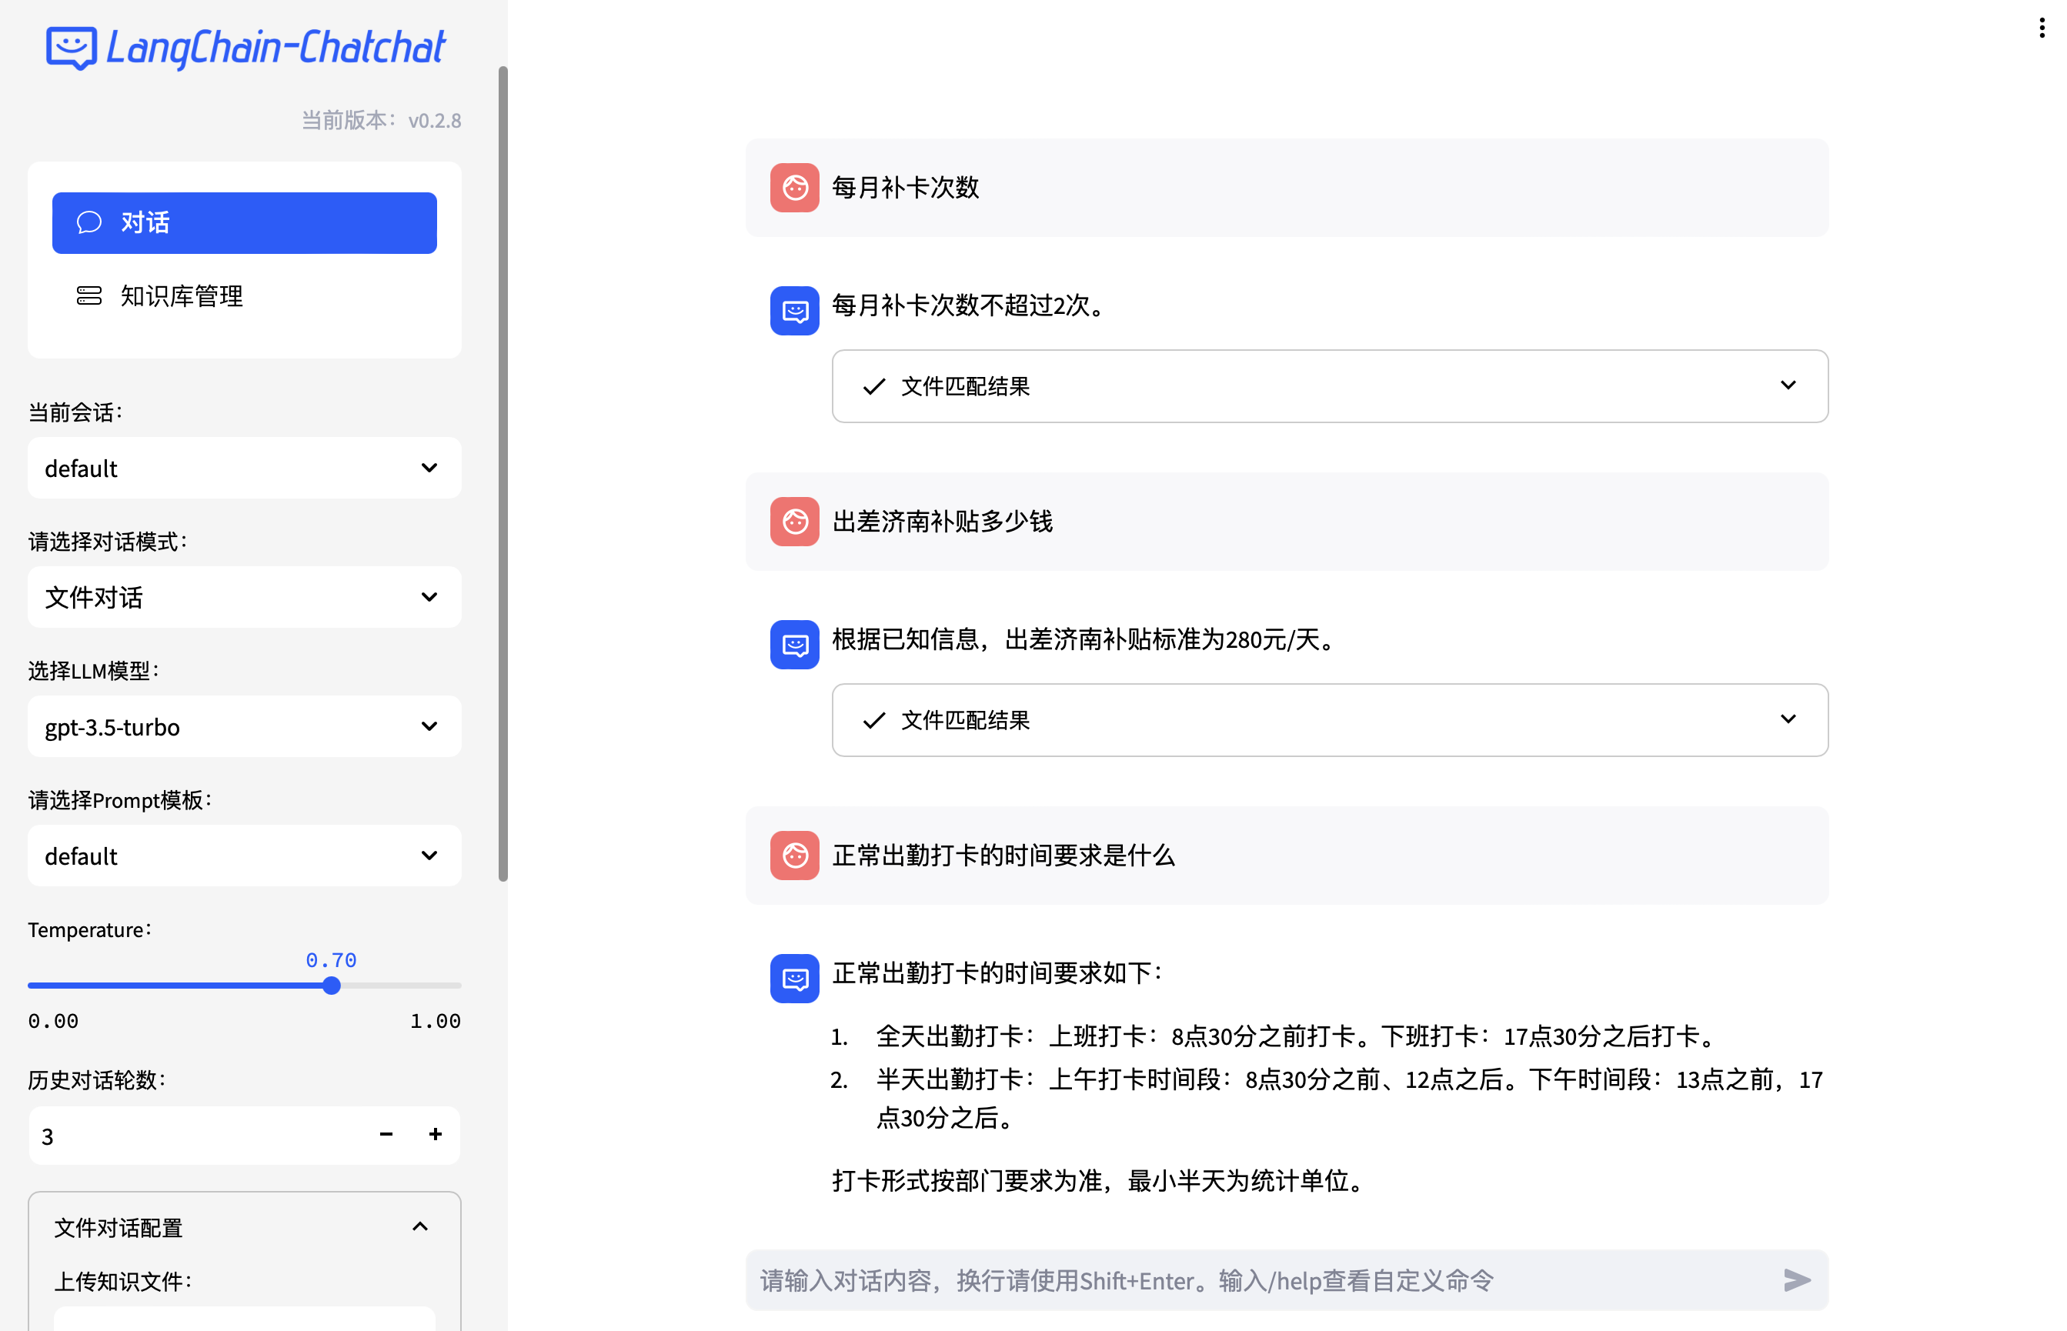Click user avatar beside 出差济南补贴多少钱
Image resolution: width=2067 pixels, height=1331 pixels.
(x=793, y=521)
